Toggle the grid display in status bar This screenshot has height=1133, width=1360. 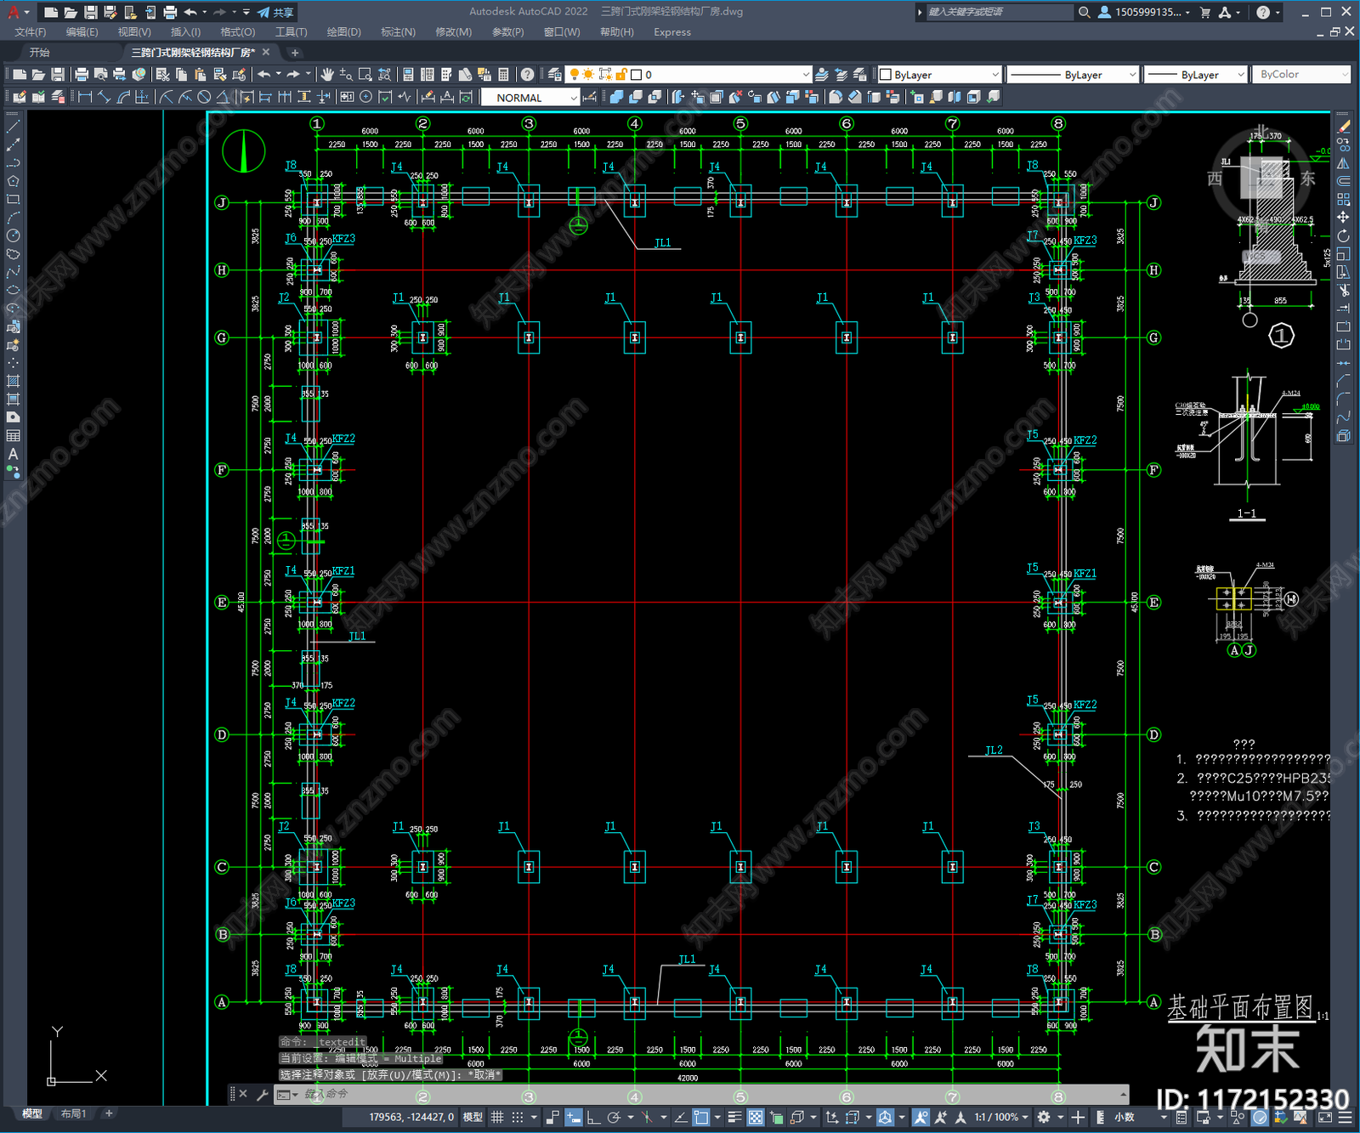498,1117
